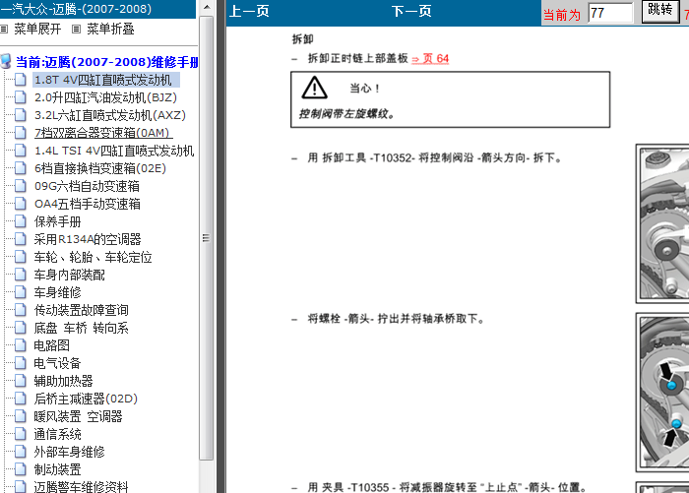This screenshot has width=689, height=493.
Task: Click the page icon beside 制动装置
Action: tap(21, 469)
